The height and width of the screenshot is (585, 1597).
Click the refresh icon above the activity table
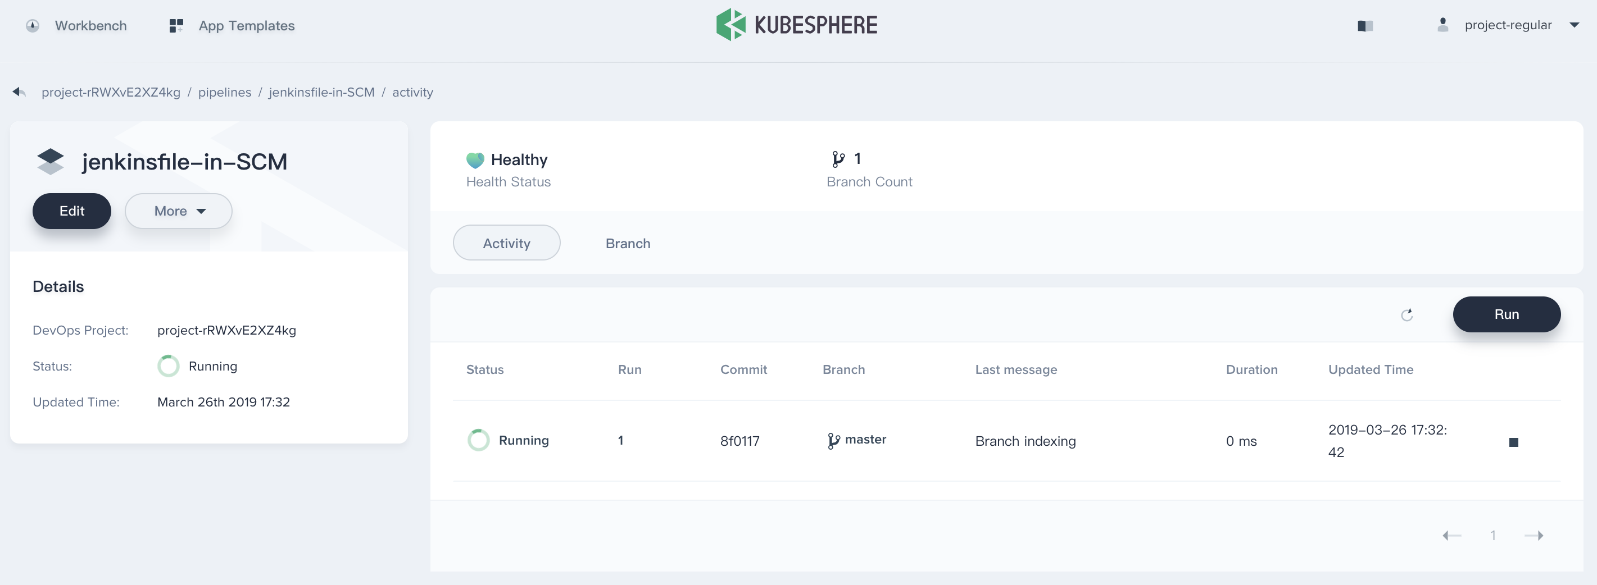1407,315
